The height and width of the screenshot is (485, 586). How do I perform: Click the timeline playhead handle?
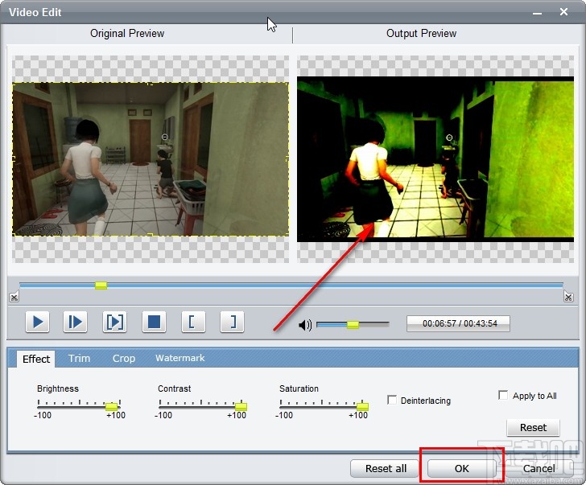pyautogui.click(x=101, y=286)
